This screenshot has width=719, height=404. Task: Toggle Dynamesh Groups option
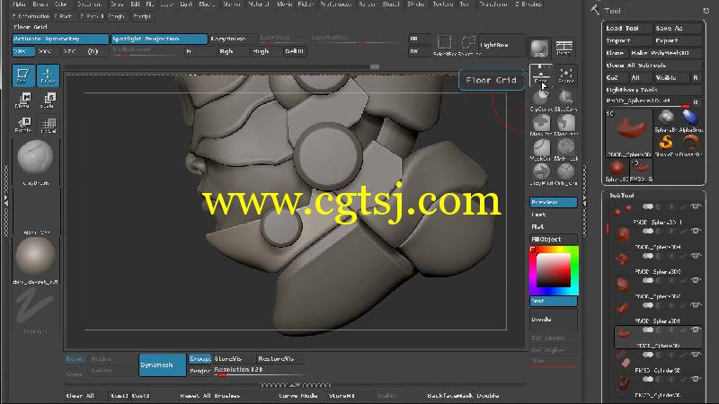click(200, 359)
